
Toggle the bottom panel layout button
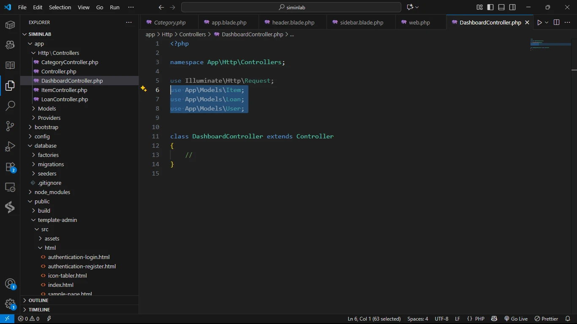coord(501,7)
